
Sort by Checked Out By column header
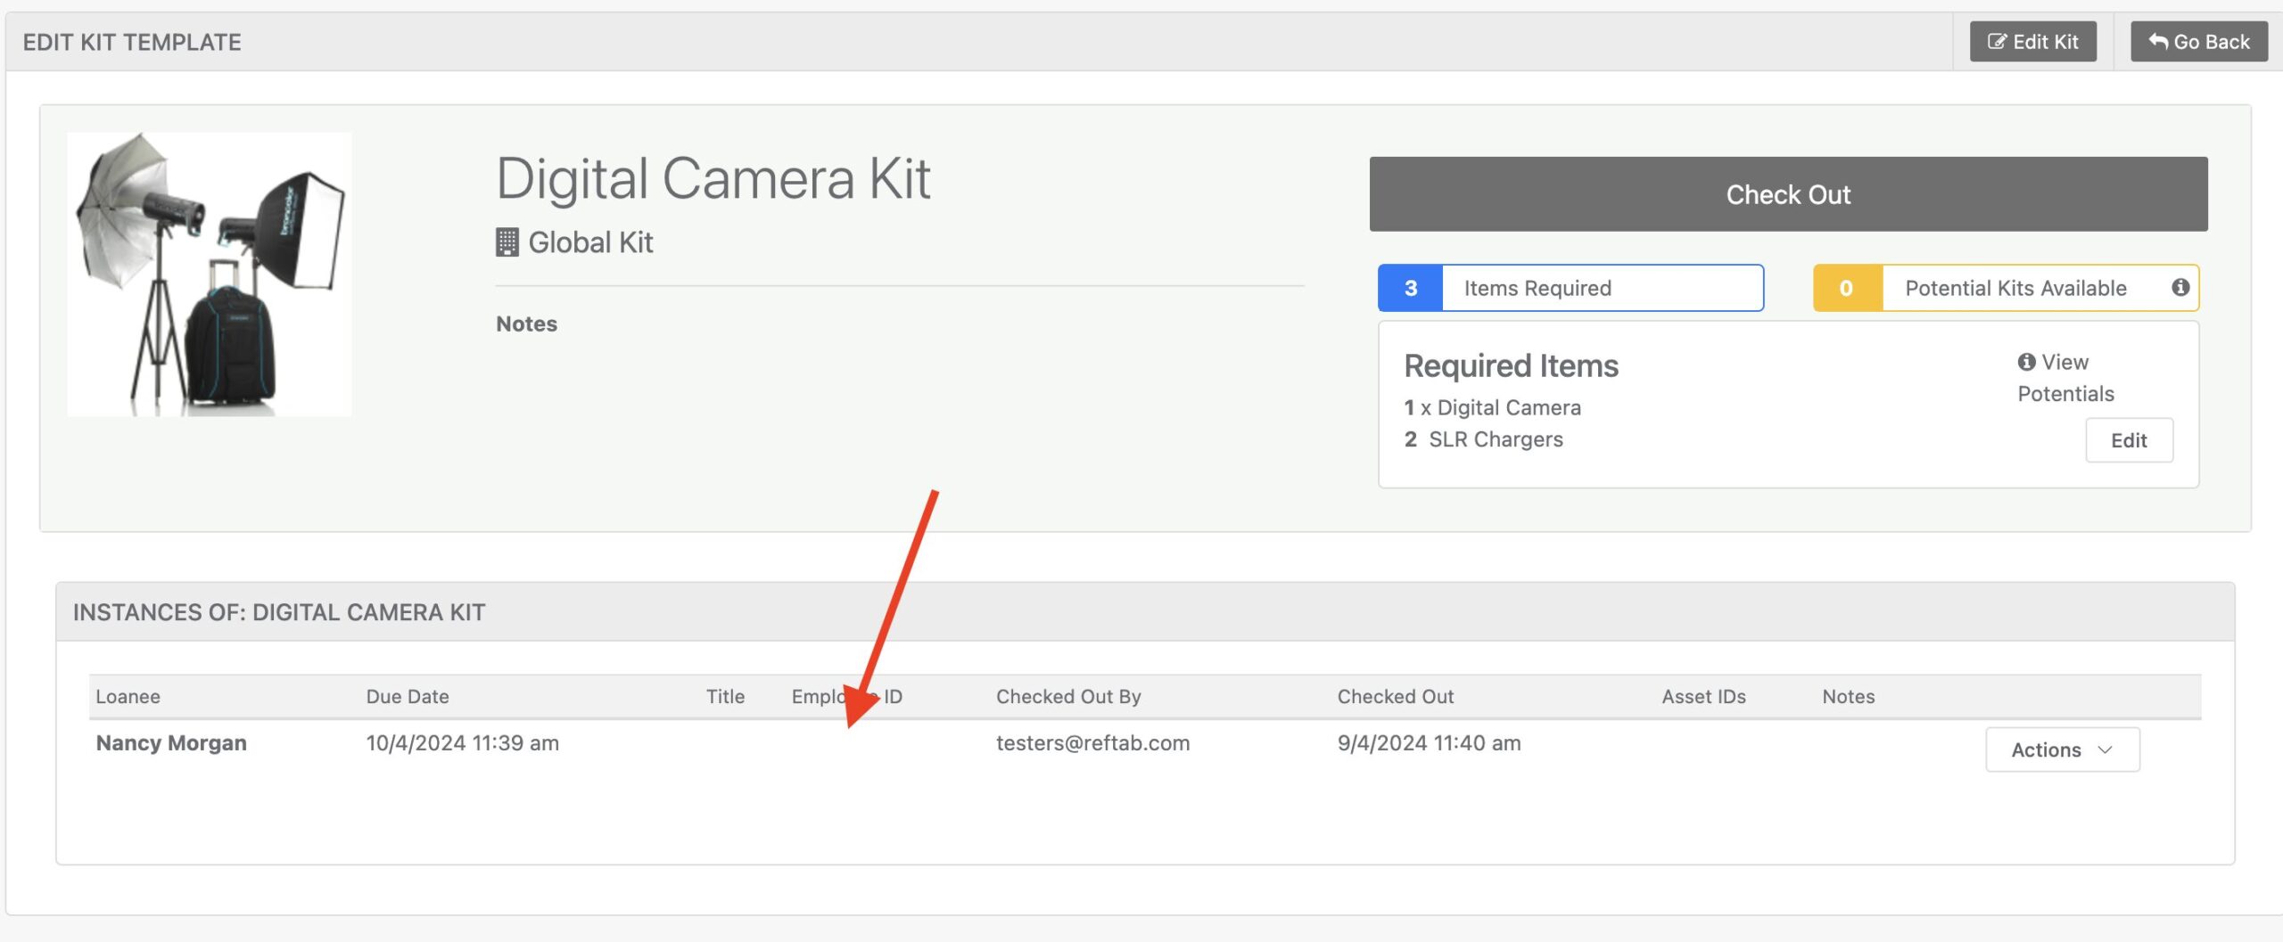click(x=1068, y=697)
